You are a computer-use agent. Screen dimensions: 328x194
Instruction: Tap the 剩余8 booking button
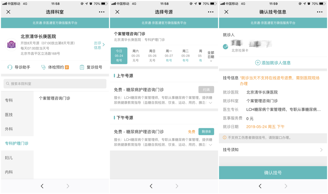(206, 132)
